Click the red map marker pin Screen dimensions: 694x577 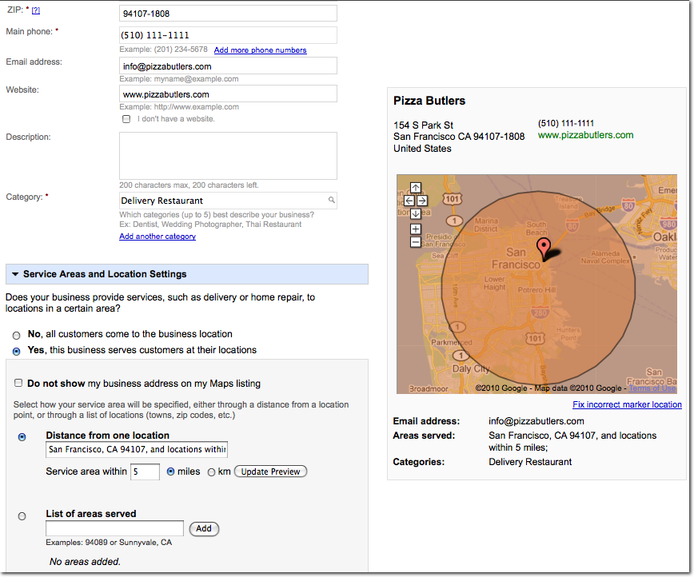click(544, 248)
